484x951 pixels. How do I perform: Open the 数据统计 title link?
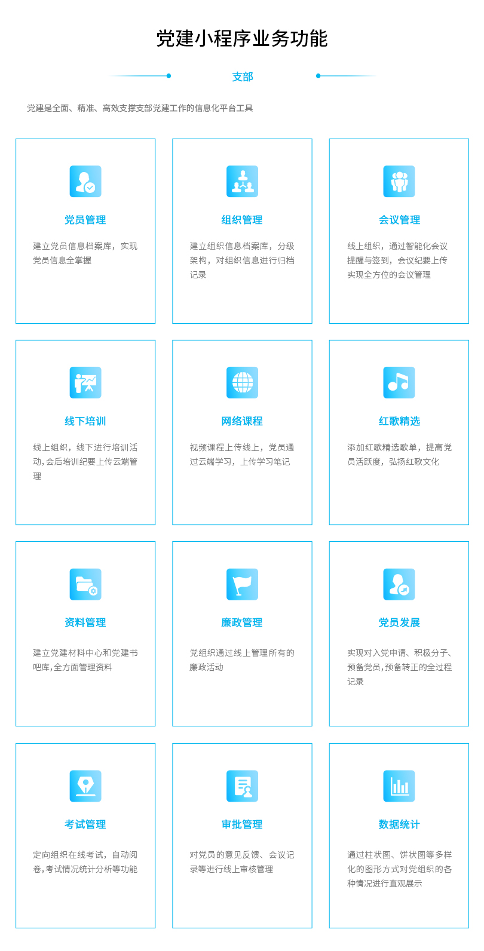pyautogui.click(x=399, y=824)
